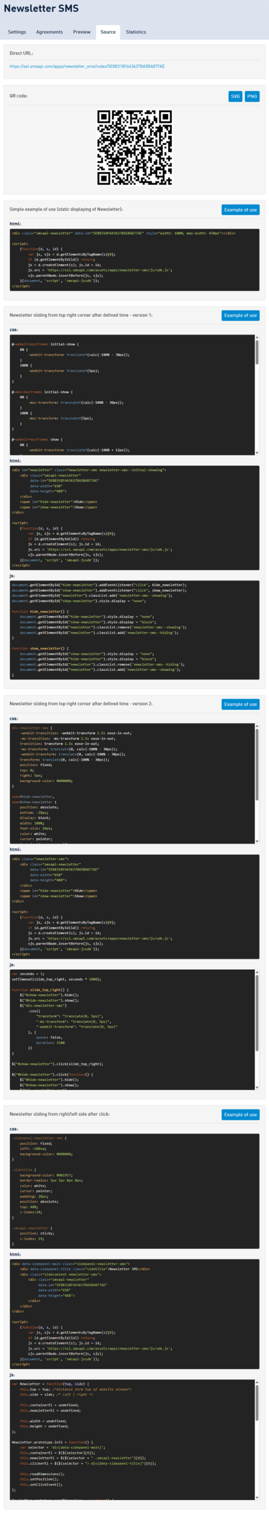The image size is (269, 1513).
Task: Click scroll-up arrow in version 2 CSS block
Action: (x=257, y=726)
